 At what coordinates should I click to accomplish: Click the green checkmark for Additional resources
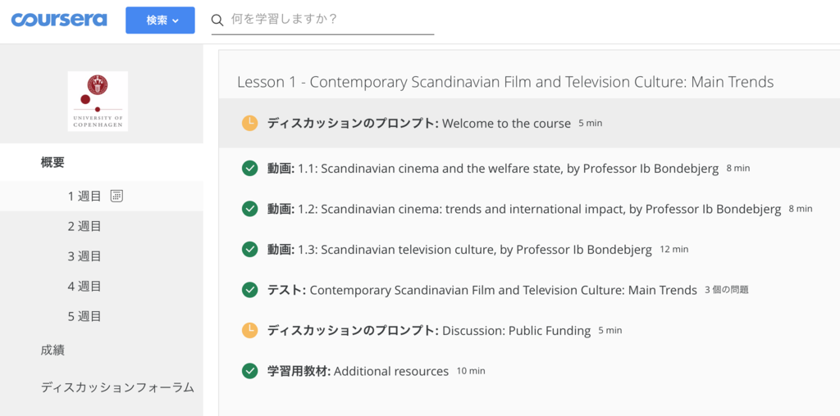tap(249, 371)
